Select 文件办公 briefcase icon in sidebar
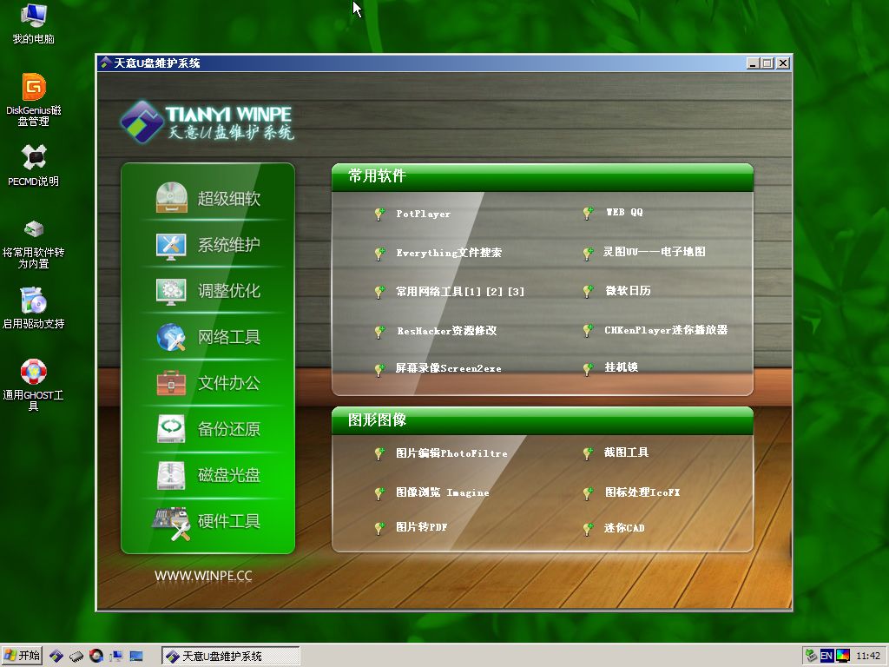 click(x=171, y=383)
